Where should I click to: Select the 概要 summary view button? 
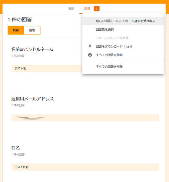[16, 30]
